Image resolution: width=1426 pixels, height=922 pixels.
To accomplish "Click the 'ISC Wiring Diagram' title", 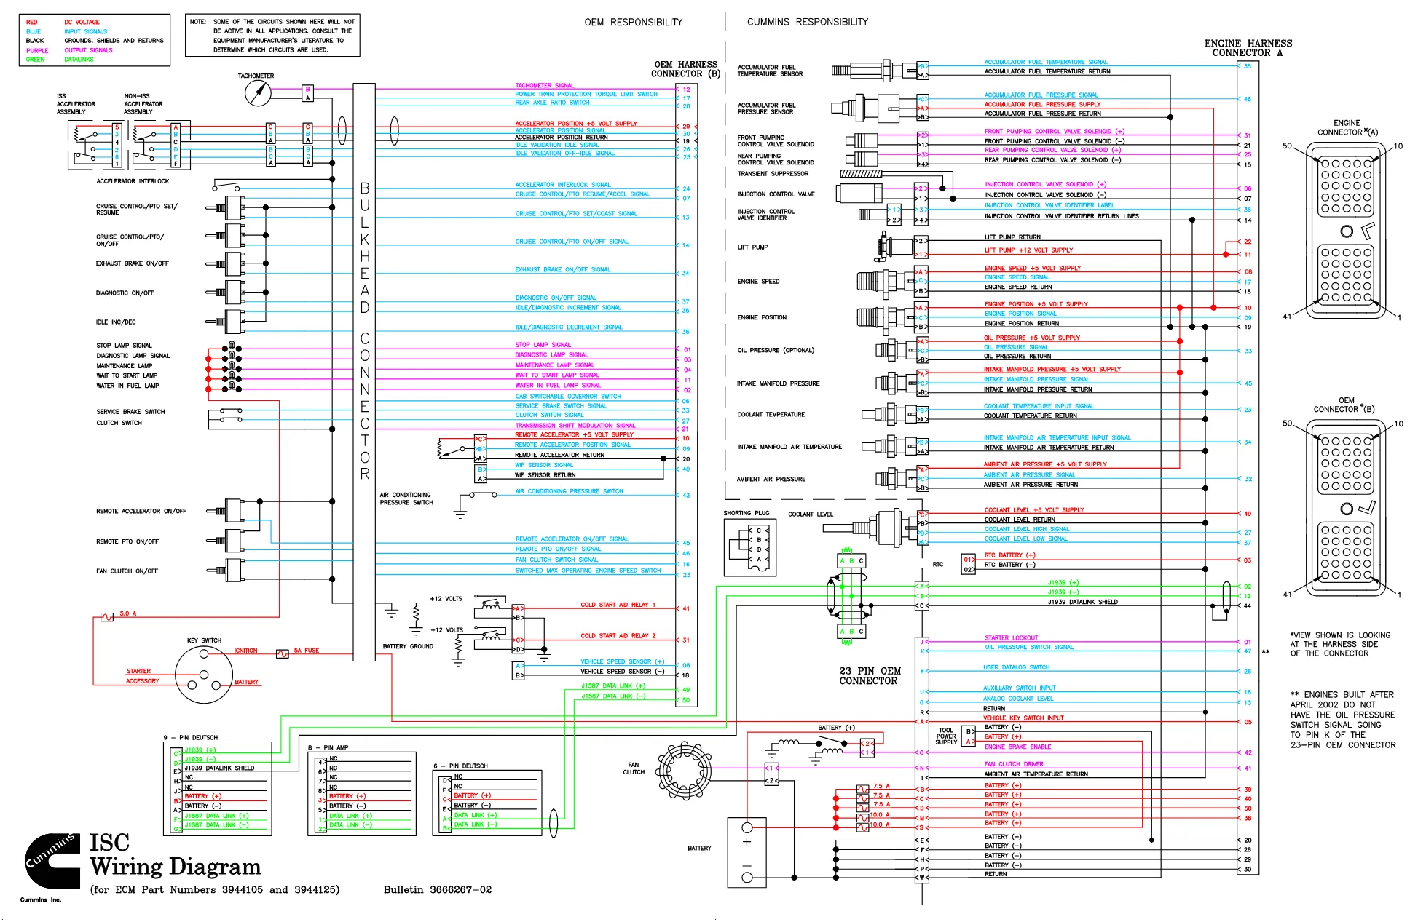I will [x=175, y=855].
